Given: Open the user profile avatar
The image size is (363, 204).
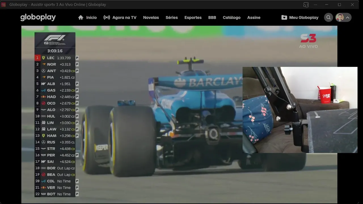Looking at the screenshot, I should click(x=339, y=17).
